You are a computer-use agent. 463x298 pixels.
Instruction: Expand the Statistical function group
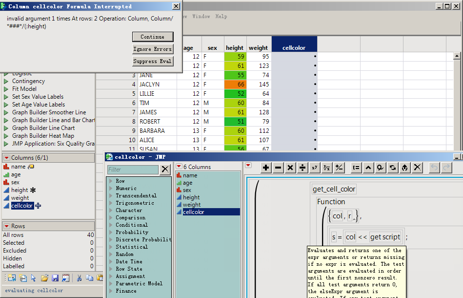click(111, 247)
